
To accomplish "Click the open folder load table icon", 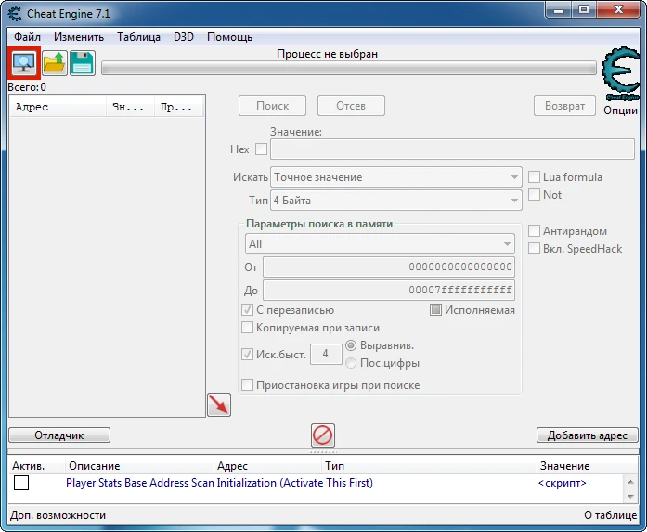I will pyautogui.click(x=54, y=64).
